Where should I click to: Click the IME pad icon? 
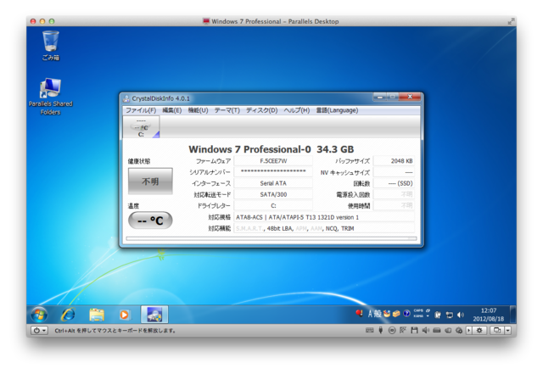click(x=387, y=314)
